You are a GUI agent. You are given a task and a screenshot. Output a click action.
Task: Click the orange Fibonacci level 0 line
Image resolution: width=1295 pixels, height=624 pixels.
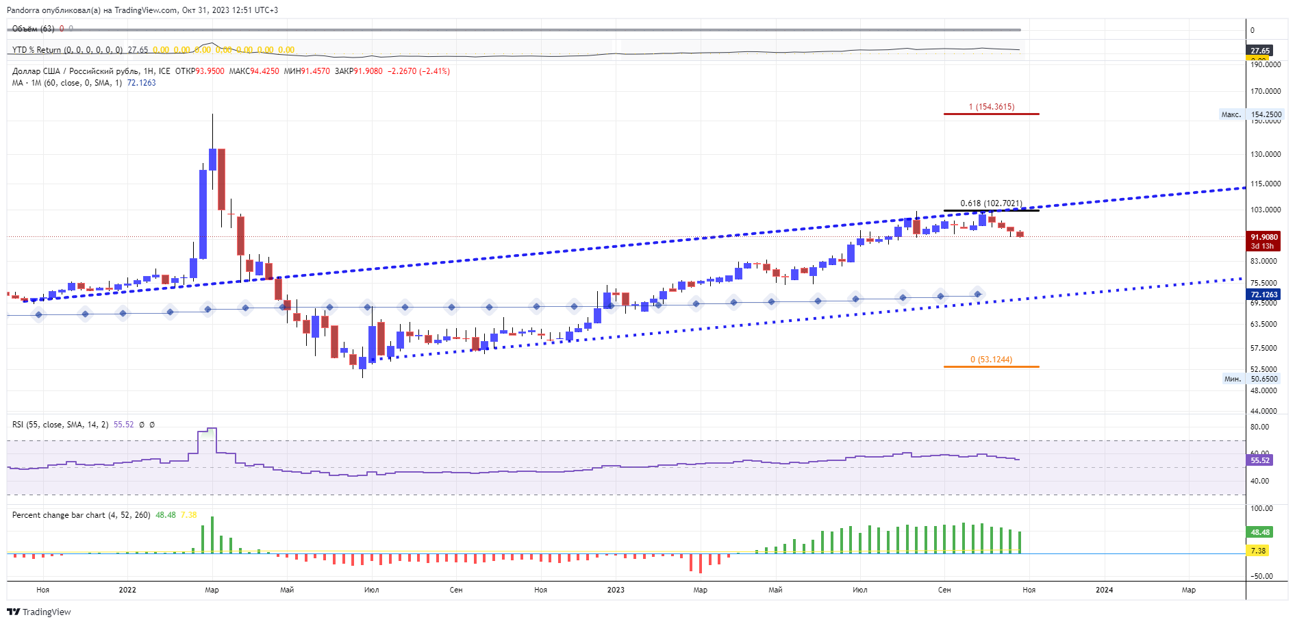(x=991, y=366)
